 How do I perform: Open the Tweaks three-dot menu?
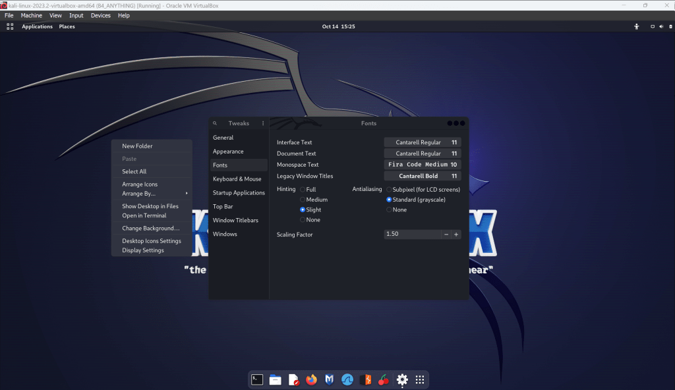(x=263, y=123)
